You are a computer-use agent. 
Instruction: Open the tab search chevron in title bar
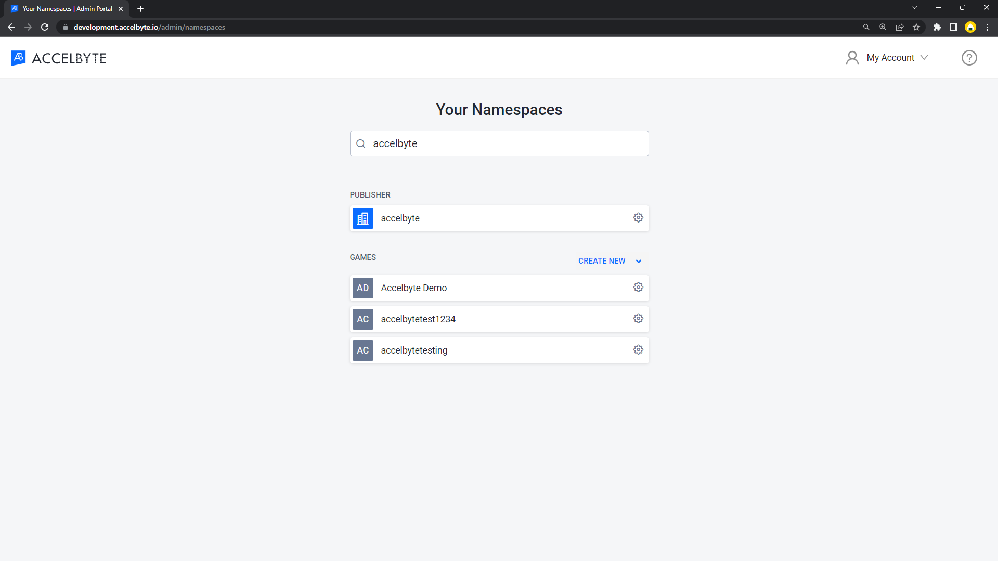[x=915, y=8]
